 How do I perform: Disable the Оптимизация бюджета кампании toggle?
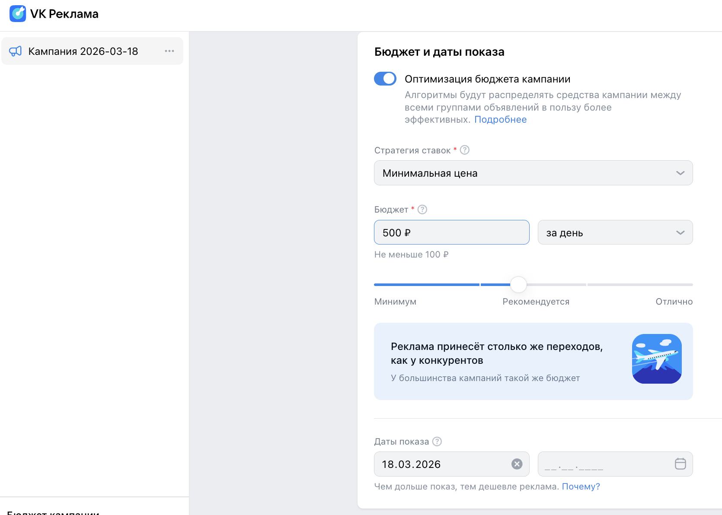385,79
